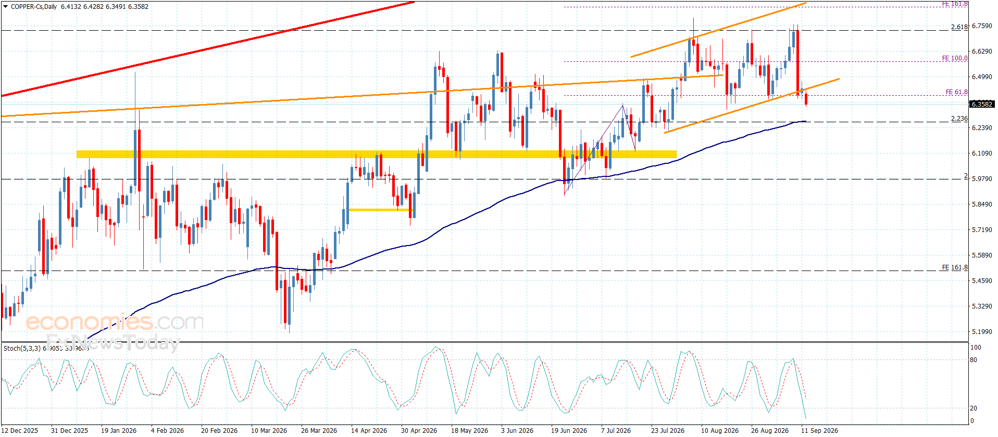
Task: Click the 14 Apr 2026 date label
Action: coord(369,431)
